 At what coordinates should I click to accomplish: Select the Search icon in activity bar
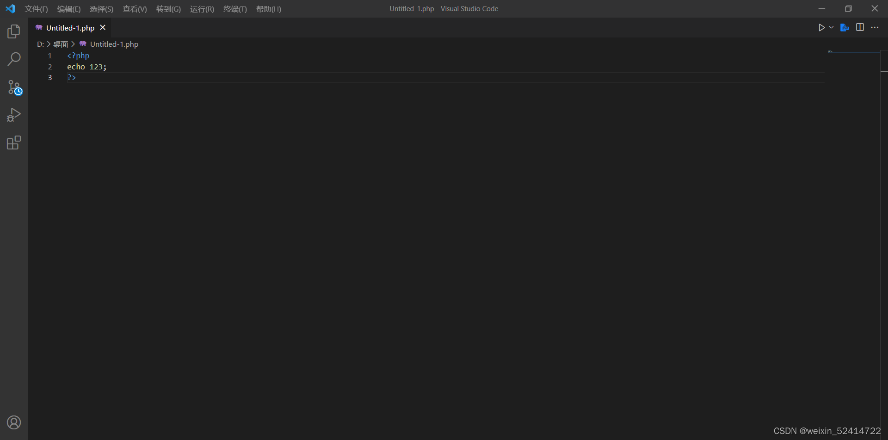coord(14,59)
